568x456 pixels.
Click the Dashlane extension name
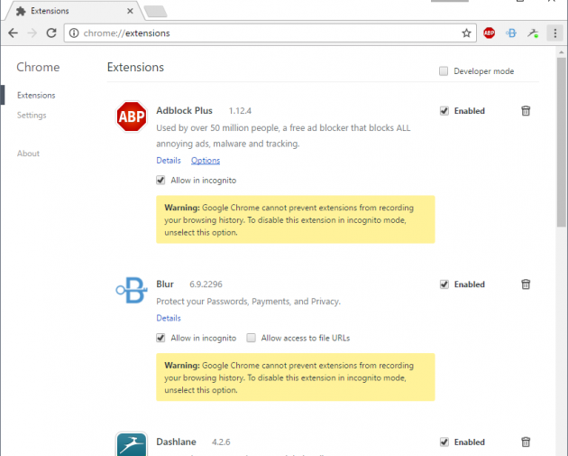[x=176, y=442]
